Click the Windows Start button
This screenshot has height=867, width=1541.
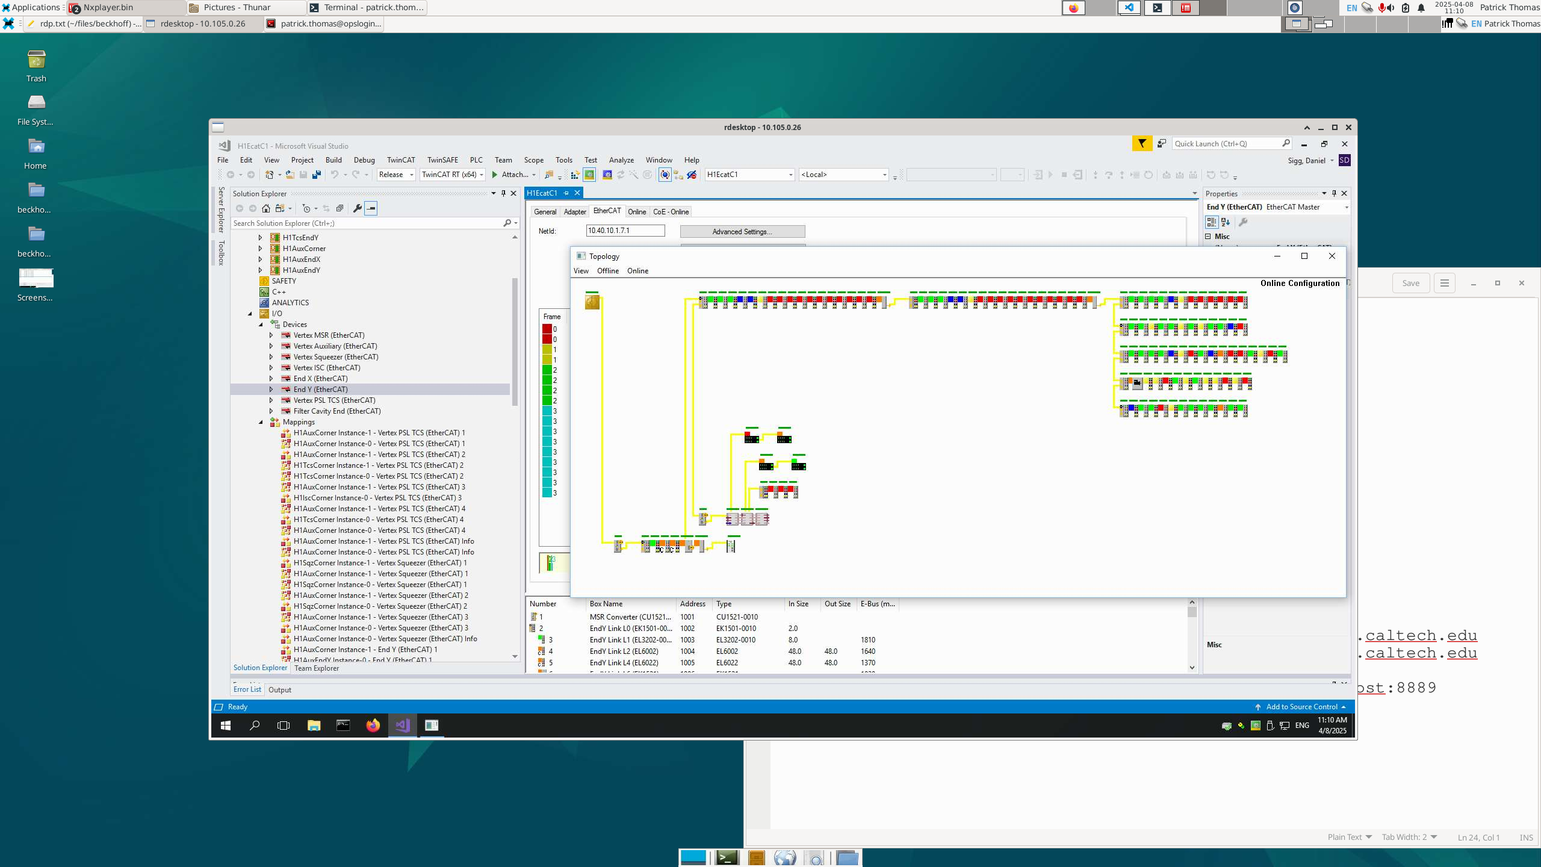click(x=226, y=725)
